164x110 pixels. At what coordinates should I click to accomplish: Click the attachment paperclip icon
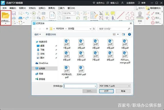pos(113,18)
